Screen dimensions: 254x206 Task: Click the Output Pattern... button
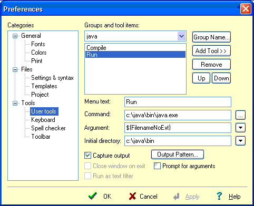[178, 154]
